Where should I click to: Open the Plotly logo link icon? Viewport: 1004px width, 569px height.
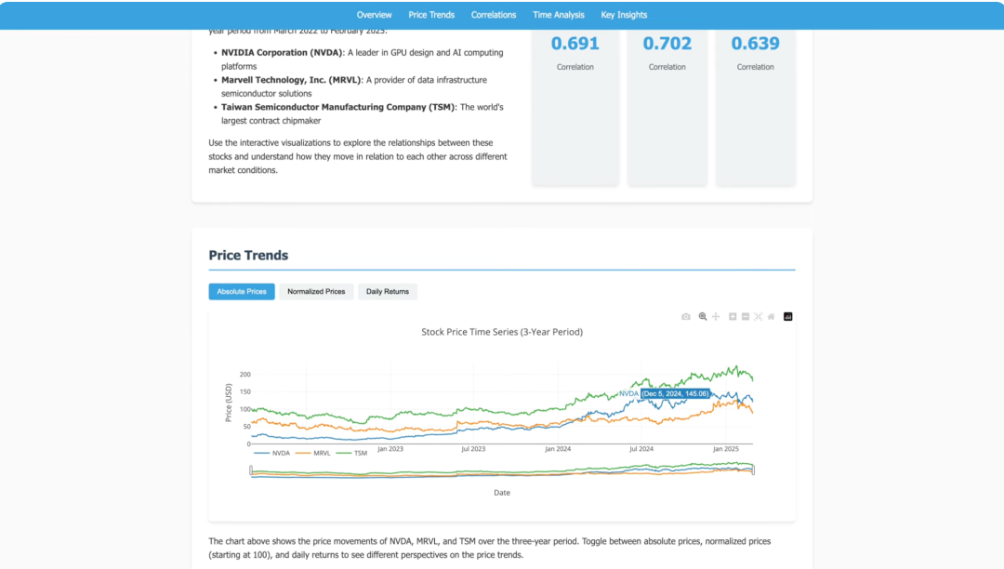(x=788, y=317)
